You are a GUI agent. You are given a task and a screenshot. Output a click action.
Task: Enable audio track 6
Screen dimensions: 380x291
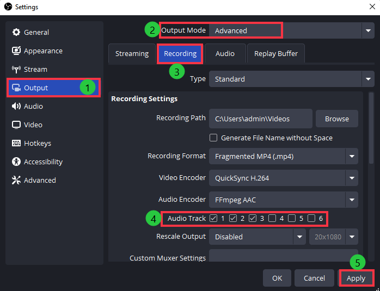[x=311, y=218]
